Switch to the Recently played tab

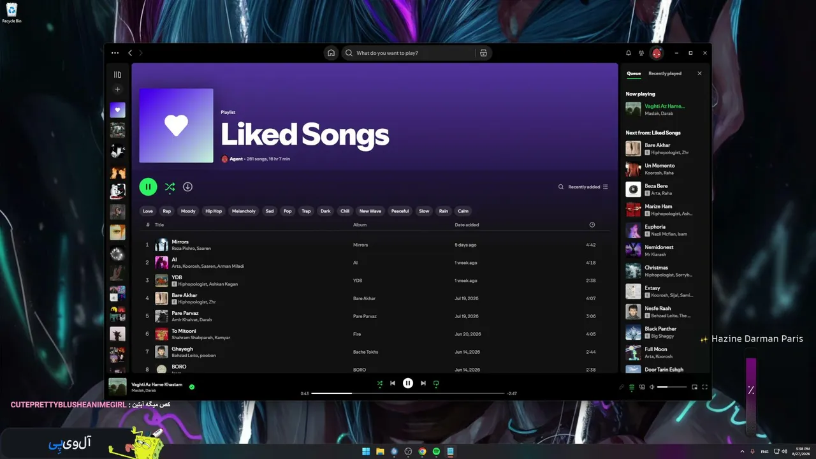[665, 73]
